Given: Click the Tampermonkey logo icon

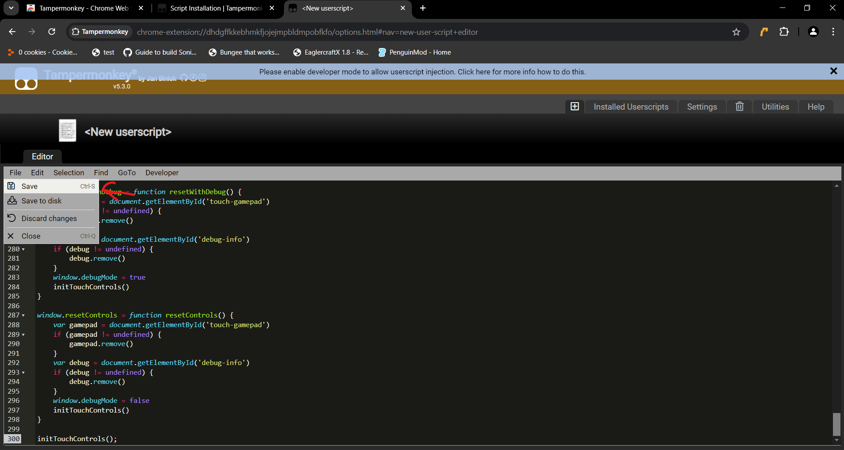Looking at the screenshot, I should click(x=26, y=79).
